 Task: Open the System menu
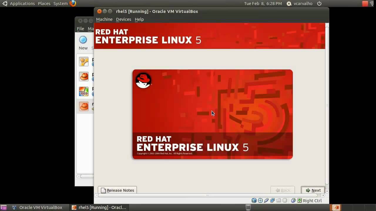click(x=61, y=4)
